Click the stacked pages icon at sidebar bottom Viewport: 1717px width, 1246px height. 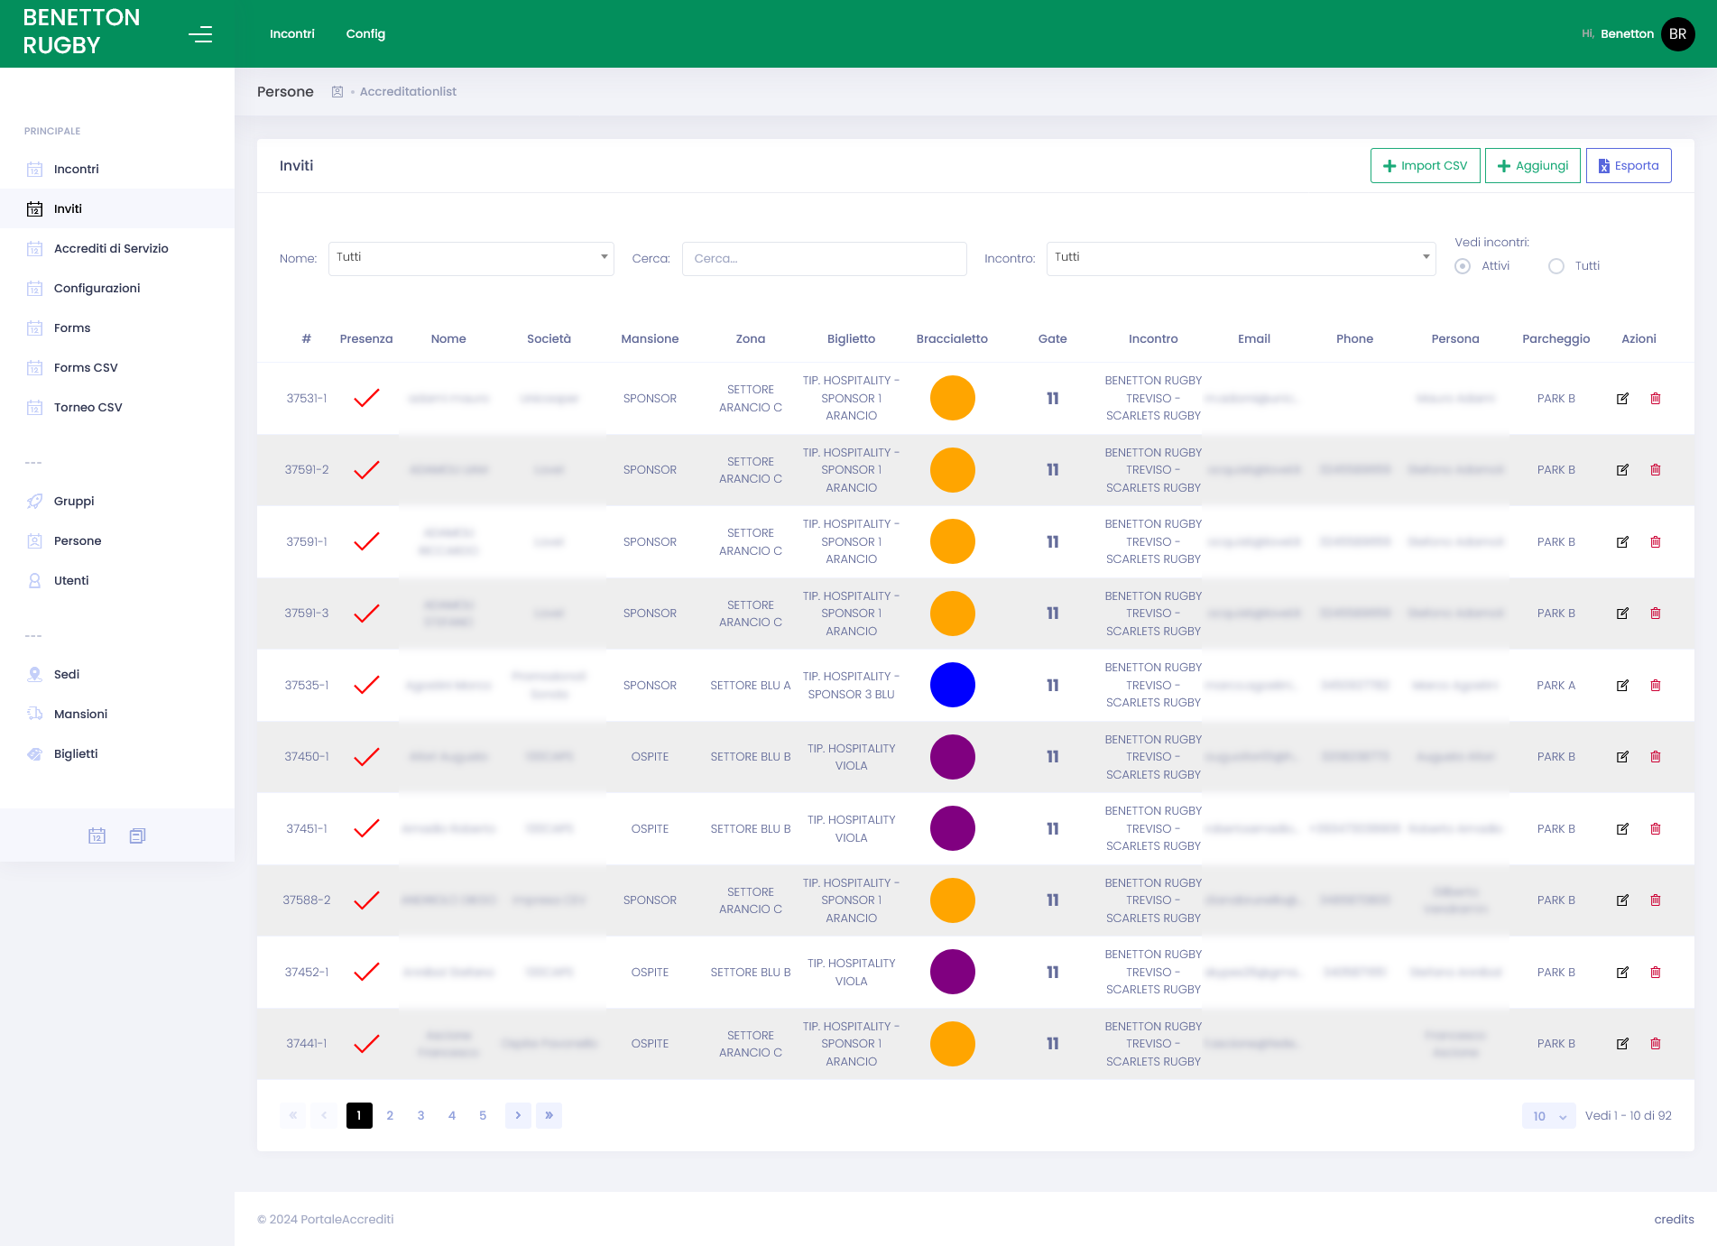137,835
